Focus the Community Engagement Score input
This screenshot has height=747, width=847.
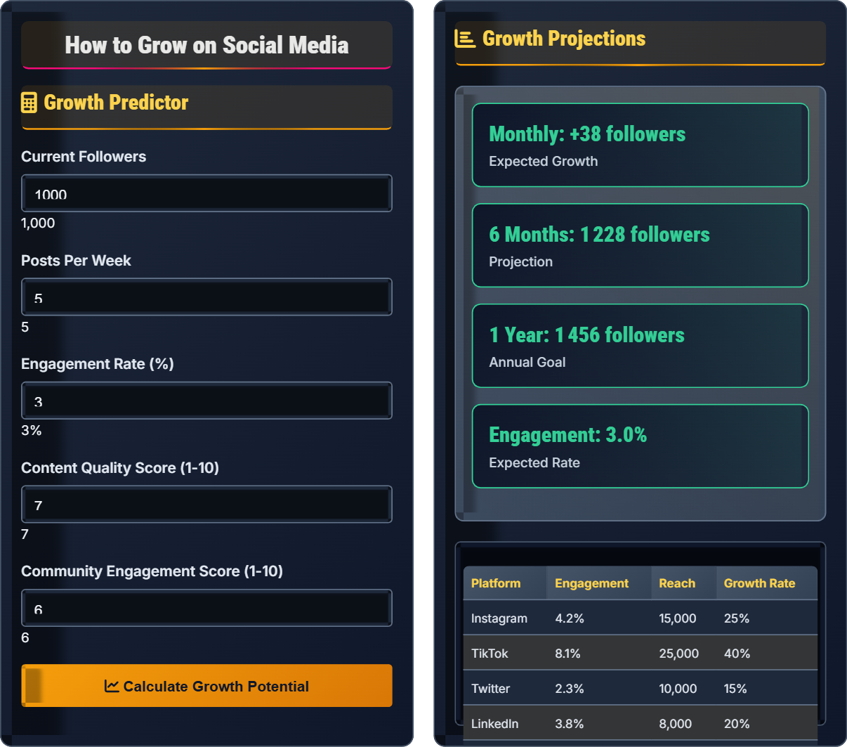tap(206, 608)
